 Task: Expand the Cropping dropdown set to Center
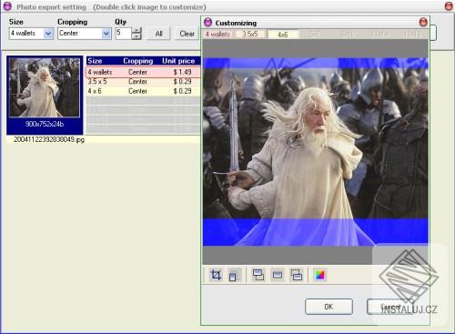[x=106, y=34]
